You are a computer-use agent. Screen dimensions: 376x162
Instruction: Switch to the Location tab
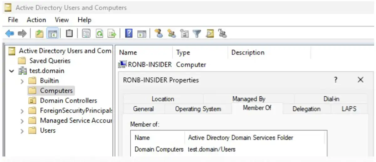(163, 99)
